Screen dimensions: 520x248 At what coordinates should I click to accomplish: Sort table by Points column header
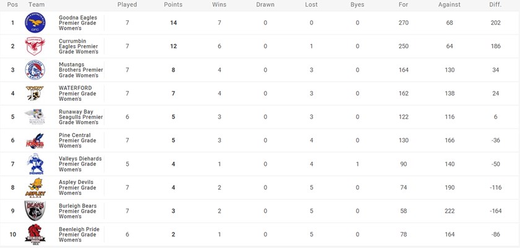(x=173, y=5)
